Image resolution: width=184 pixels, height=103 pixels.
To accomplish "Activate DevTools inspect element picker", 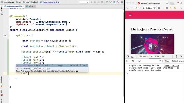I will 128,56.
